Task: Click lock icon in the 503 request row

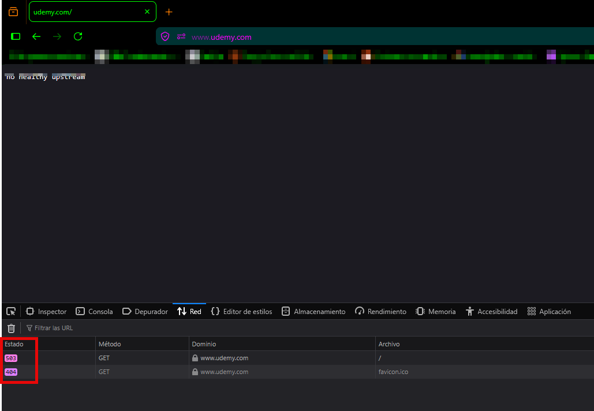Action: [x=195, y=358]
